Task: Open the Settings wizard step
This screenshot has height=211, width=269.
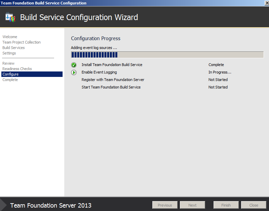Action: pyautogui.click(x=9, y=53)
